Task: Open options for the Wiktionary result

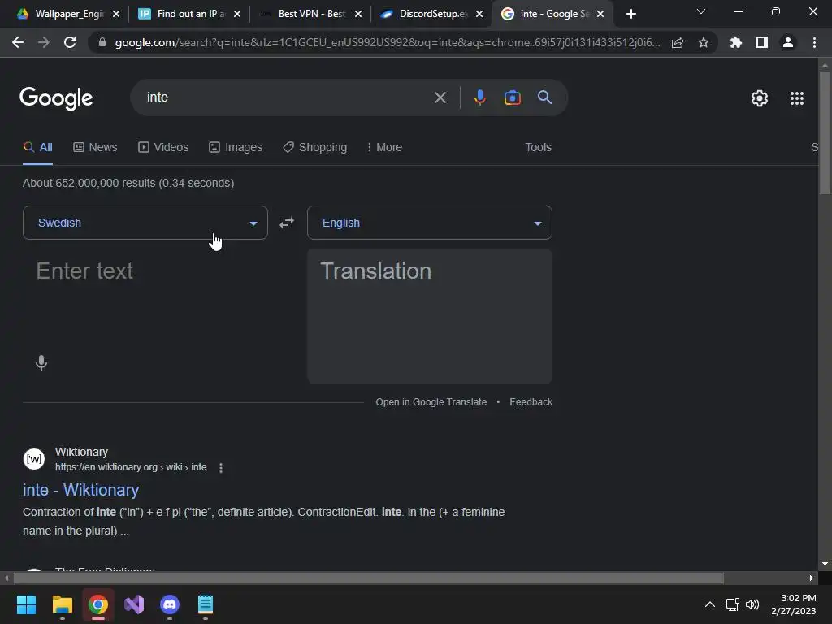Action: (221, 467)
